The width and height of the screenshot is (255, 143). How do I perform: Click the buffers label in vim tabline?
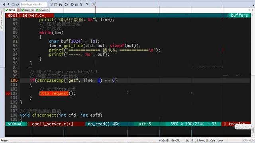click(239, 15)
